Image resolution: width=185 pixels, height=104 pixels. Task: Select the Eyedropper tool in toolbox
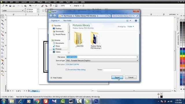pos(2,64)
